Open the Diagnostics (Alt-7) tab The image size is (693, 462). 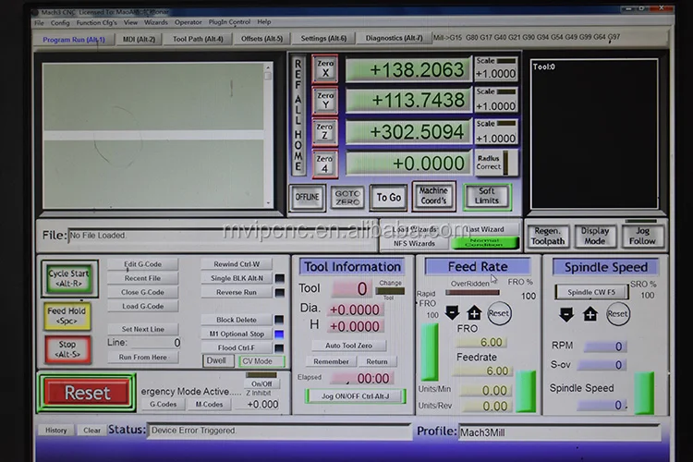coord(394,39)
